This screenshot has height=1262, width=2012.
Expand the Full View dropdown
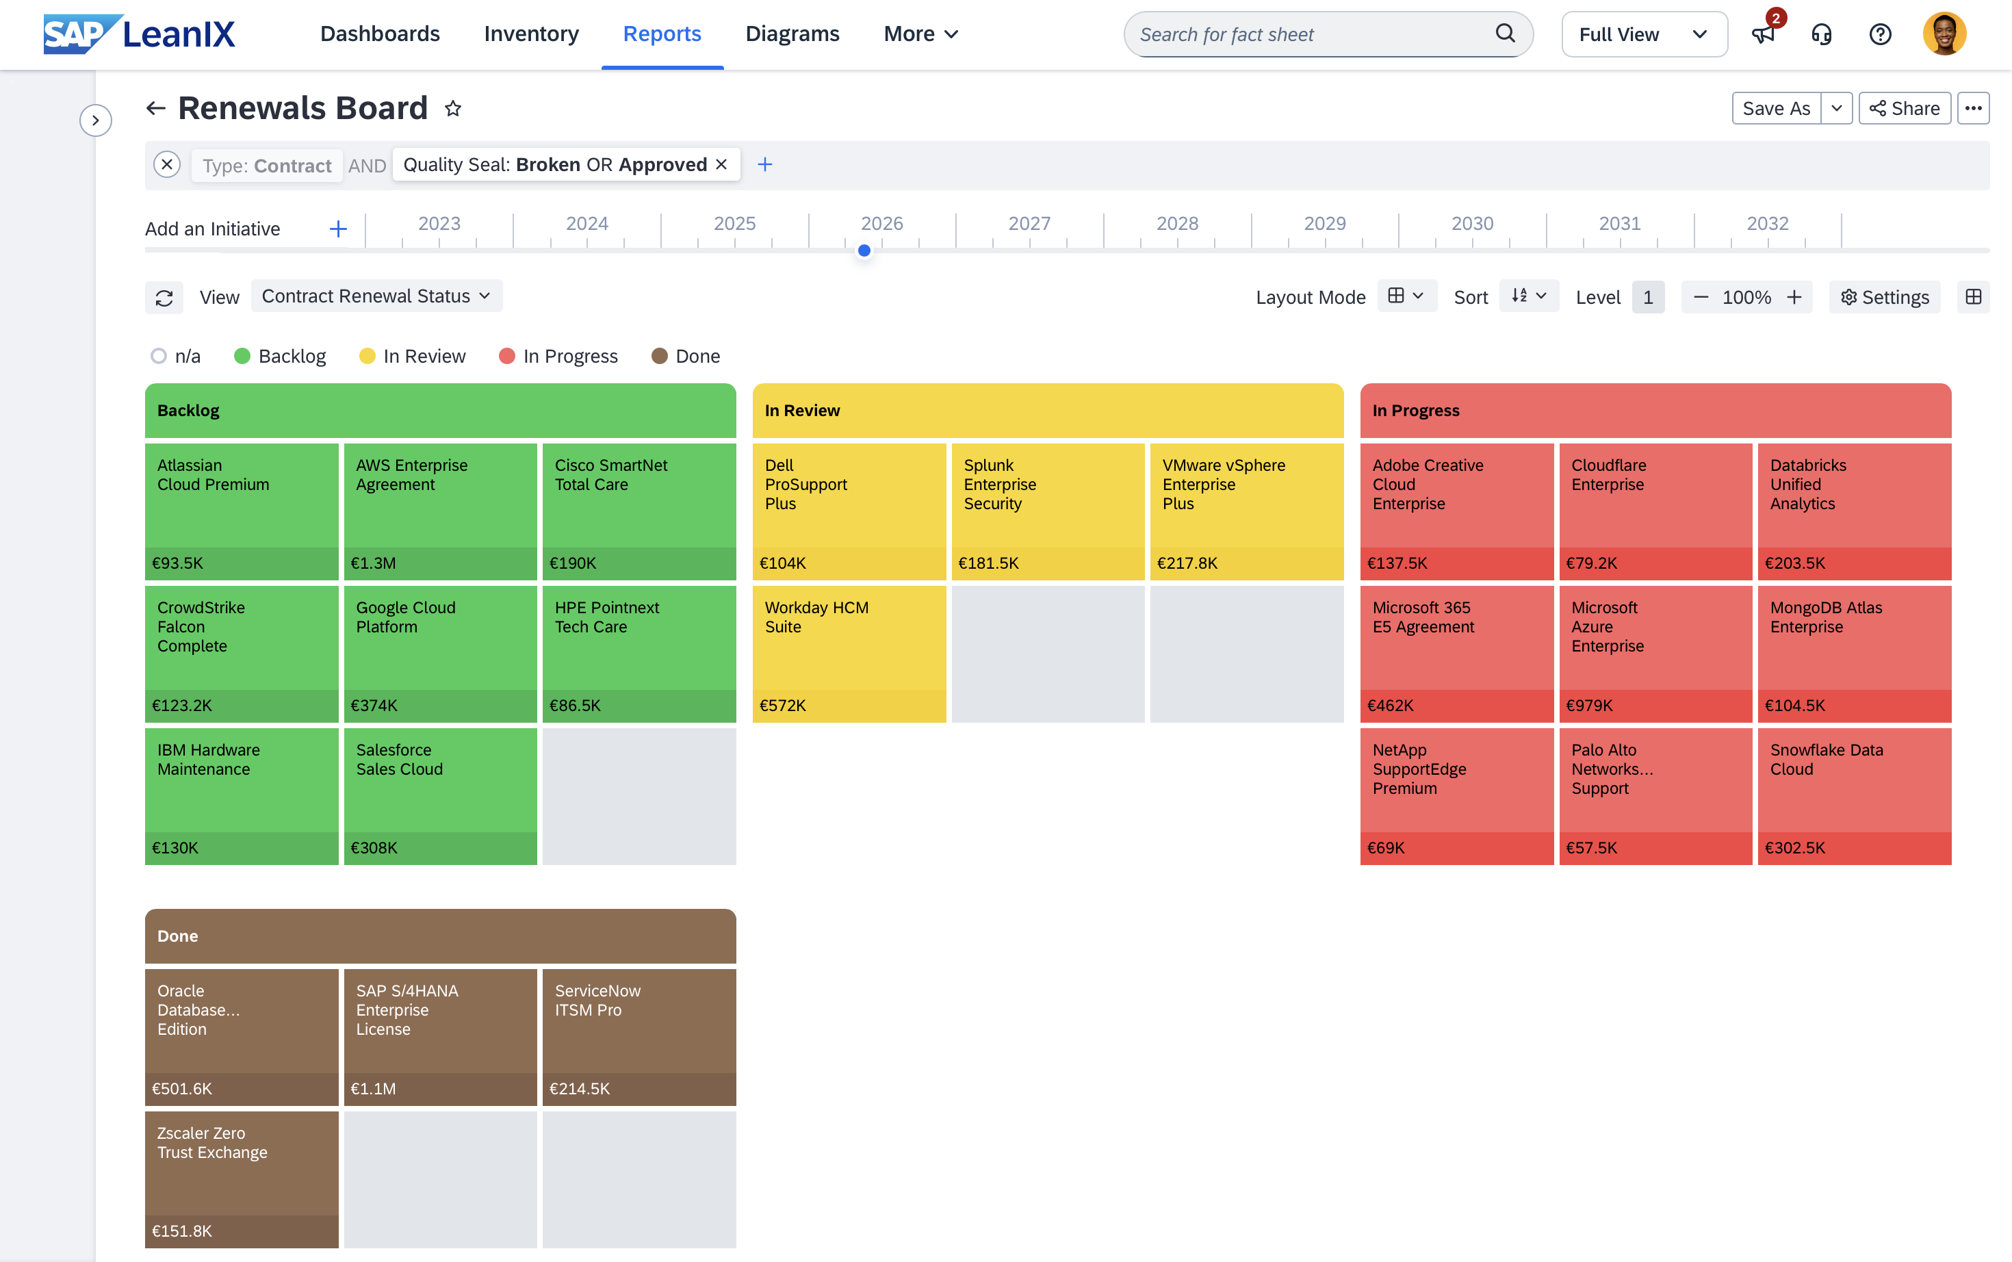tap(1644, 34)
